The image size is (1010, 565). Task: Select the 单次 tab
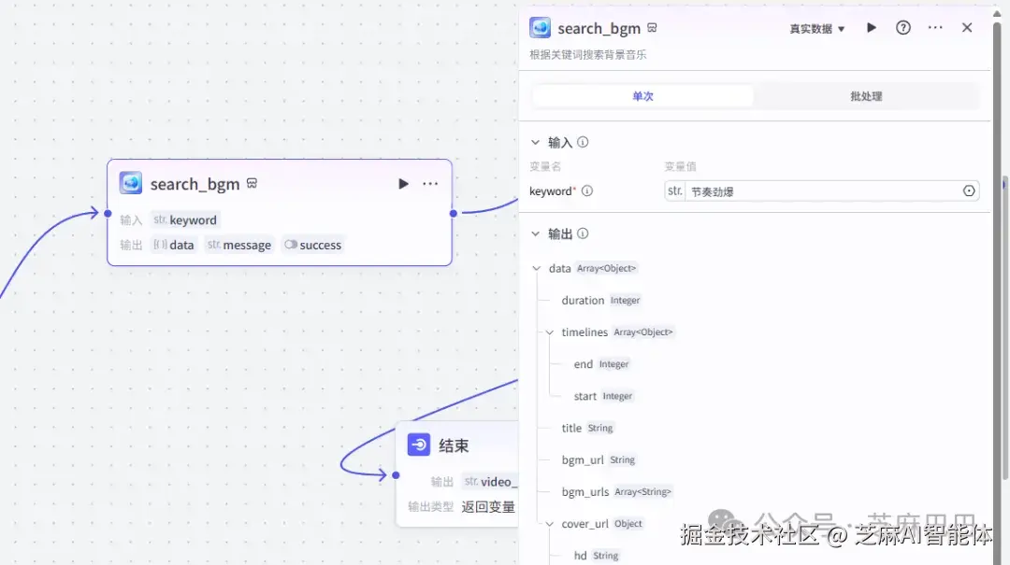pos(642,95)
